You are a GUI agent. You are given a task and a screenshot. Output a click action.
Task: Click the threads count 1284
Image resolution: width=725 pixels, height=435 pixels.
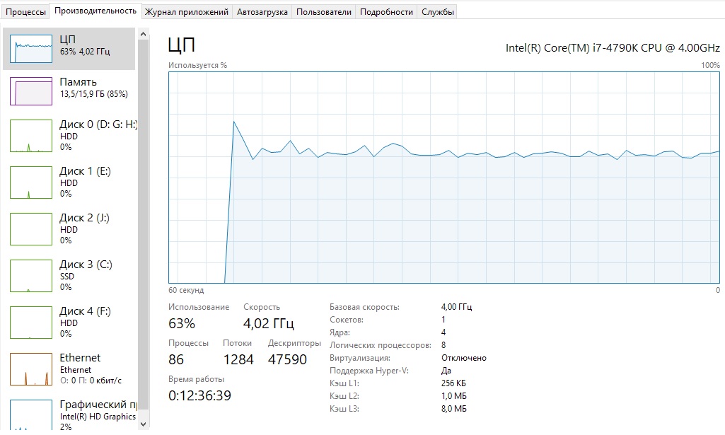(x=238, y=359)
